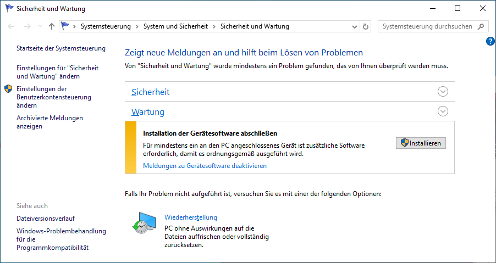Select Systemsteuerung in the breadcrumb path
Image resolution: width=496 pixels, height=263 pixels.
(x=106, y=26)
